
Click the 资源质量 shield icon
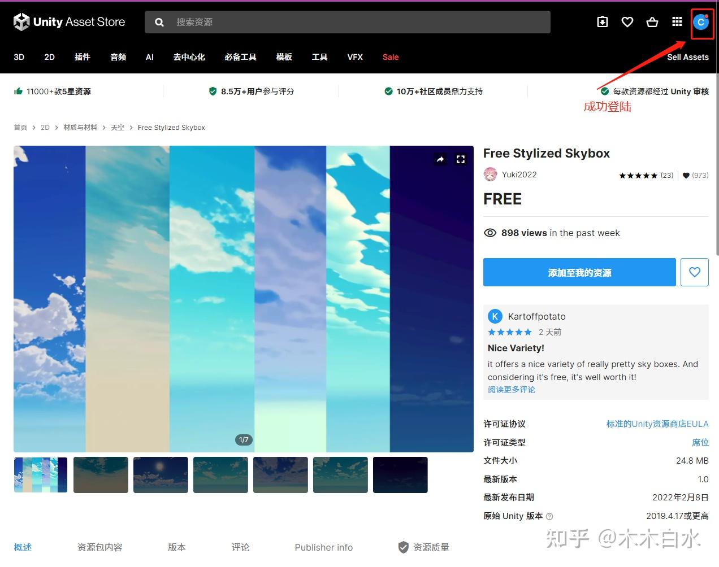403,547
